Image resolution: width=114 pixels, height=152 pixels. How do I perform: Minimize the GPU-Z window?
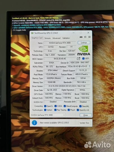73,33
